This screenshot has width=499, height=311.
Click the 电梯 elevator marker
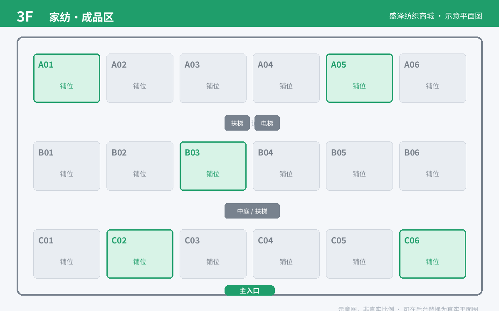click(x=267, y=123)
